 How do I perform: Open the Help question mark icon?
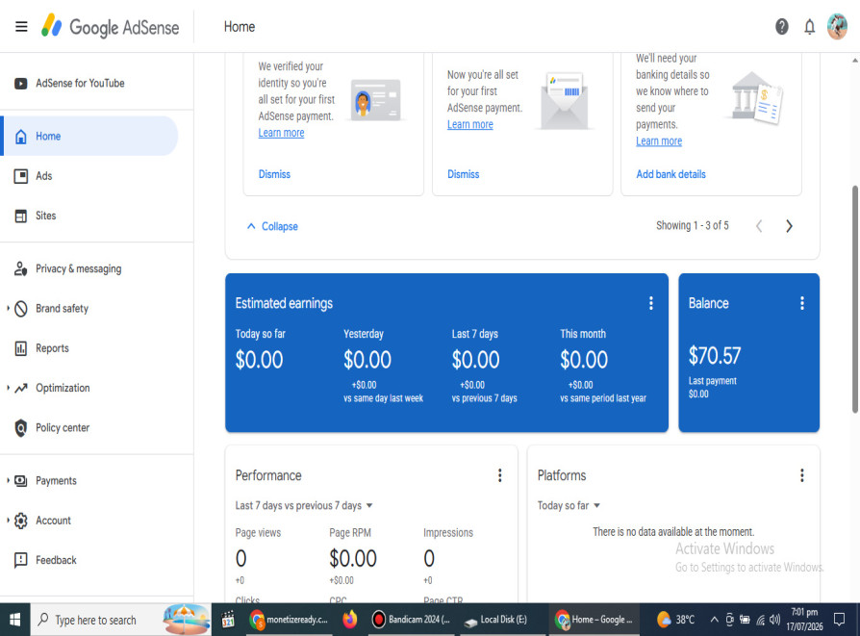[x=781, y=26]
